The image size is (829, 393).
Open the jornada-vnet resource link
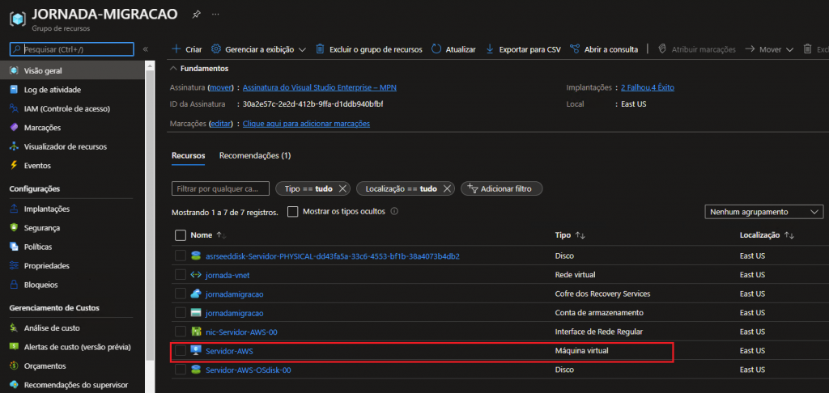coord(229,275)
